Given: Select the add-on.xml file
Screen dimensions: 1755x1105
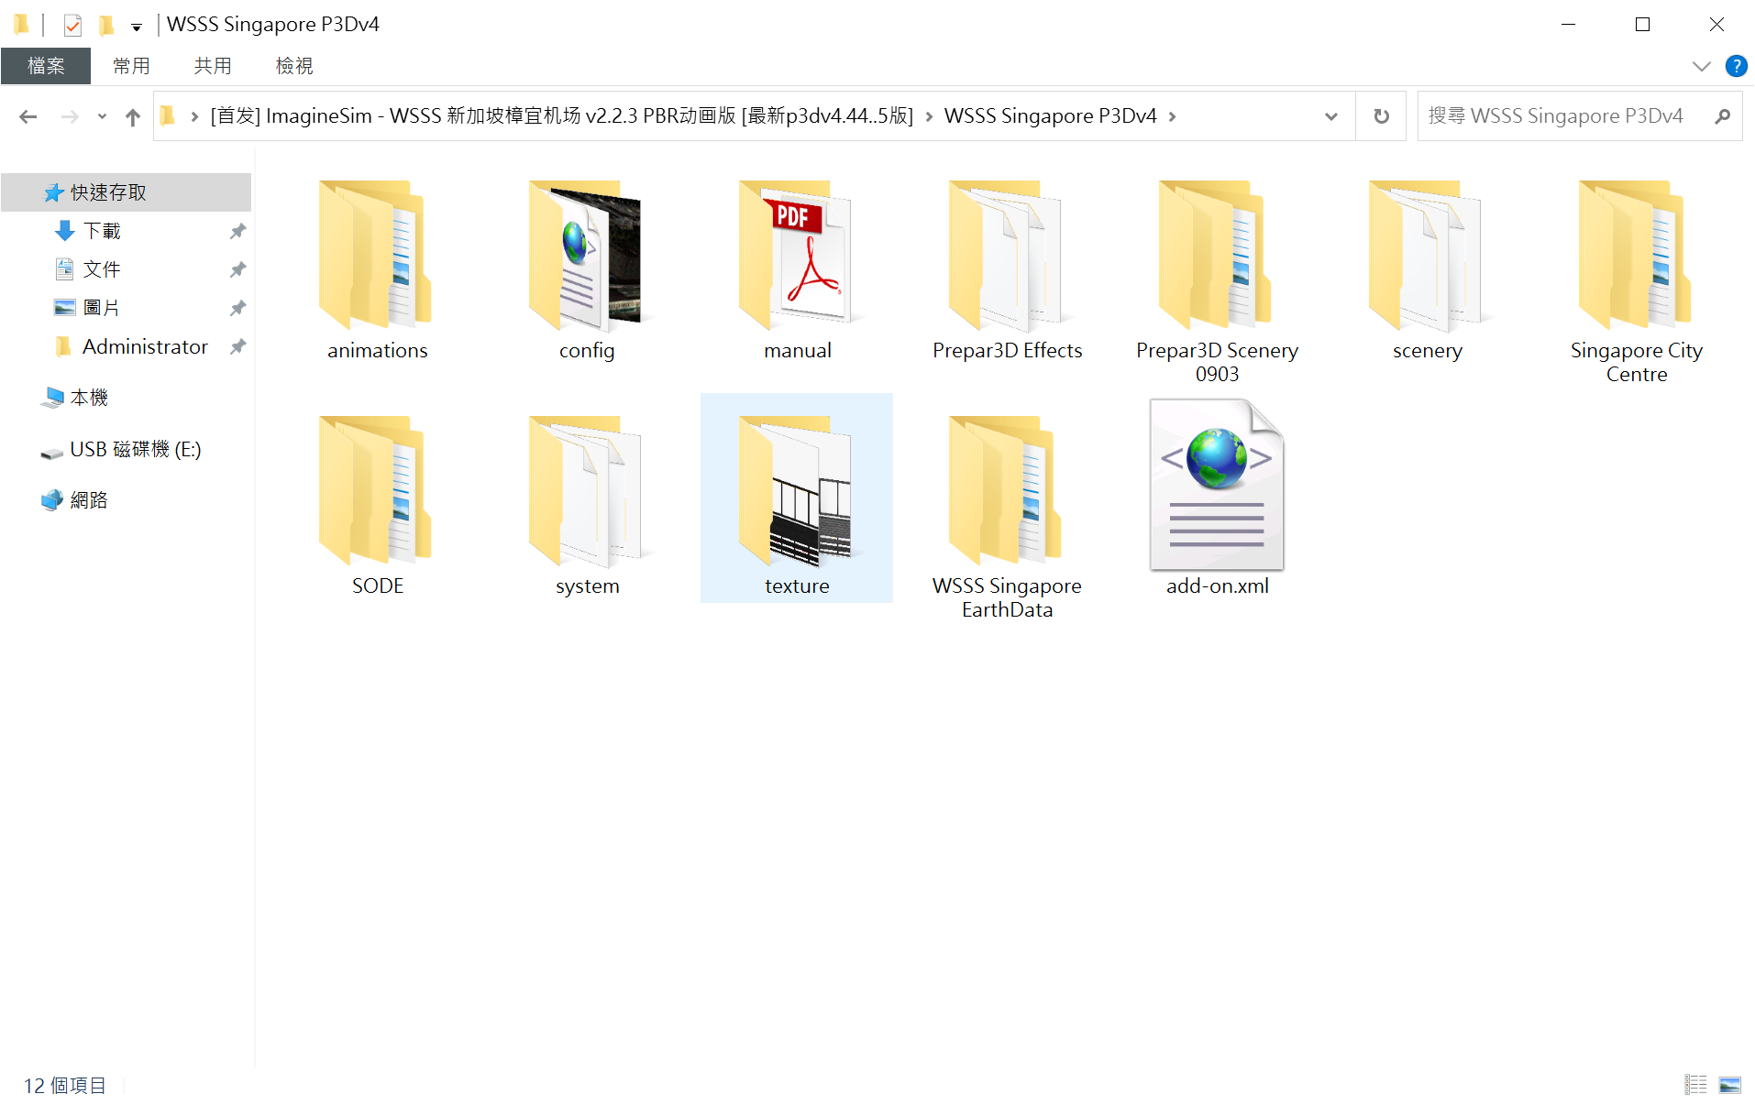Looking at the screenshot, I should 1217,499.
